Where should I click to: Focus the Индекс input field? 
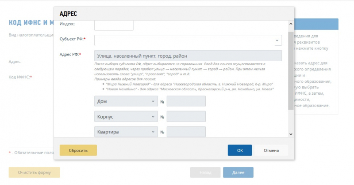coord(114,25)
